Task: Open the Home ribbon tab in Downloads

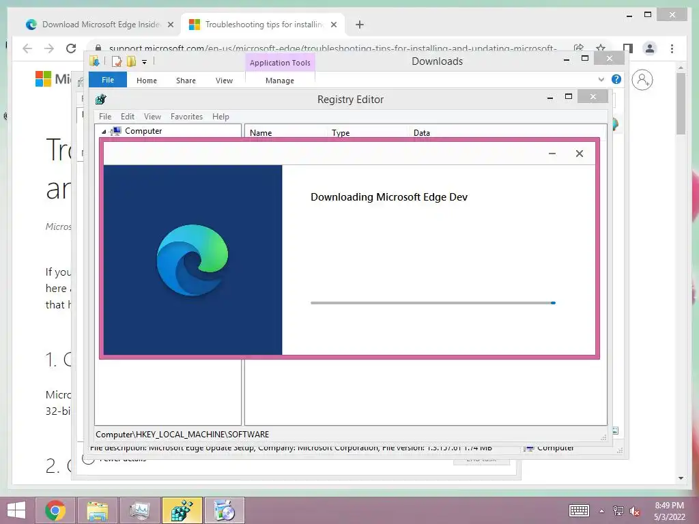Action: 147,81
